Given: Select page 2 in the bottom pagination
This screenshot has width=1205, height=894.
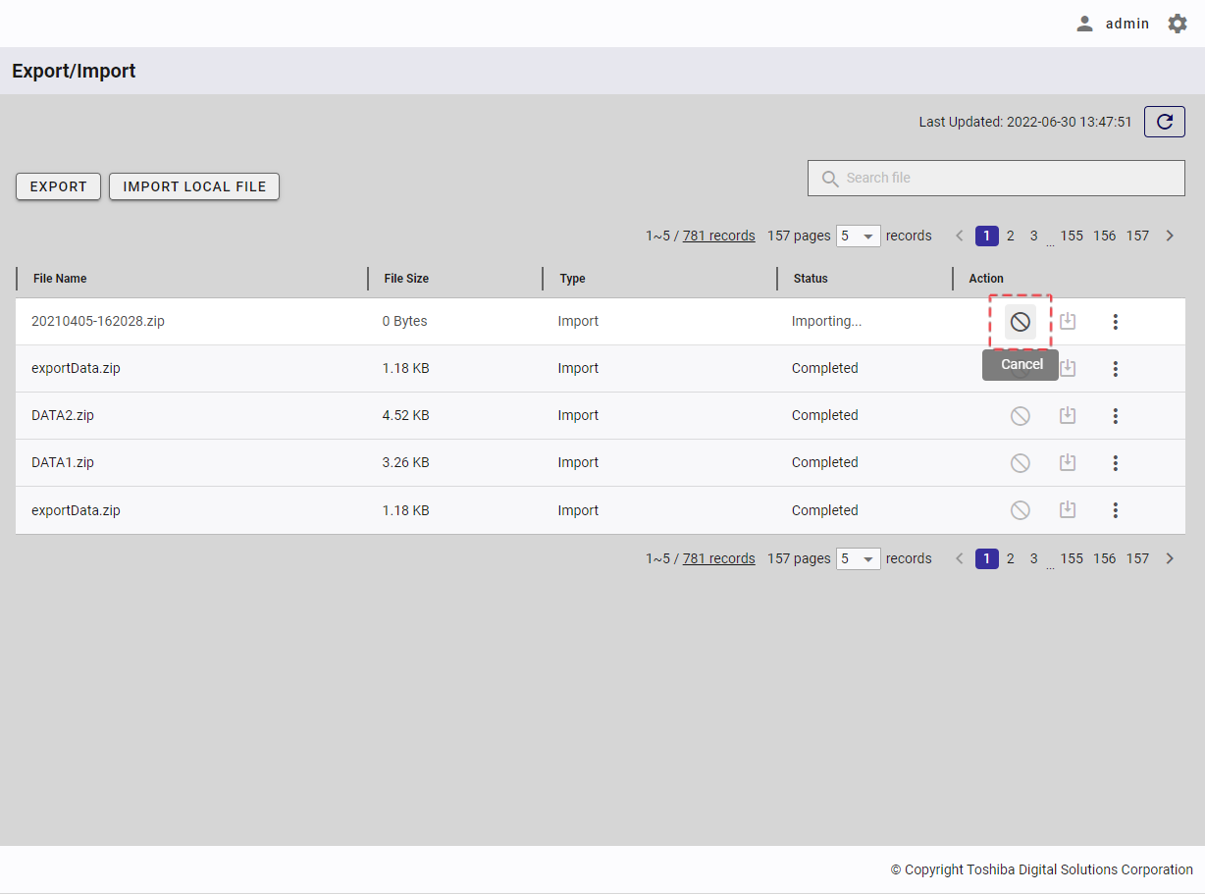Looking at the screenshot, I should point(1011,558).
